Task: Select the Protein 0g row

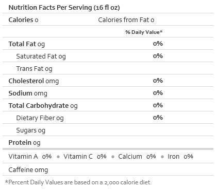Action: coord(108,142)
